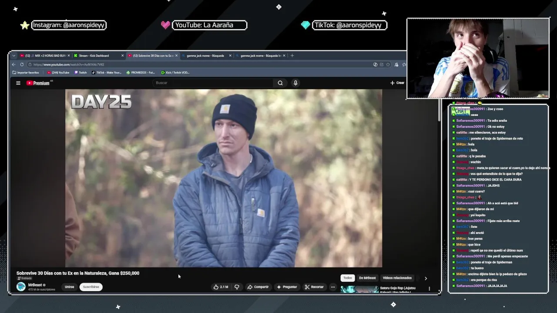Open the Kick / Twitch VOD bookmark
This screenshot has width=557, height=313.
[x=175, y=73]
